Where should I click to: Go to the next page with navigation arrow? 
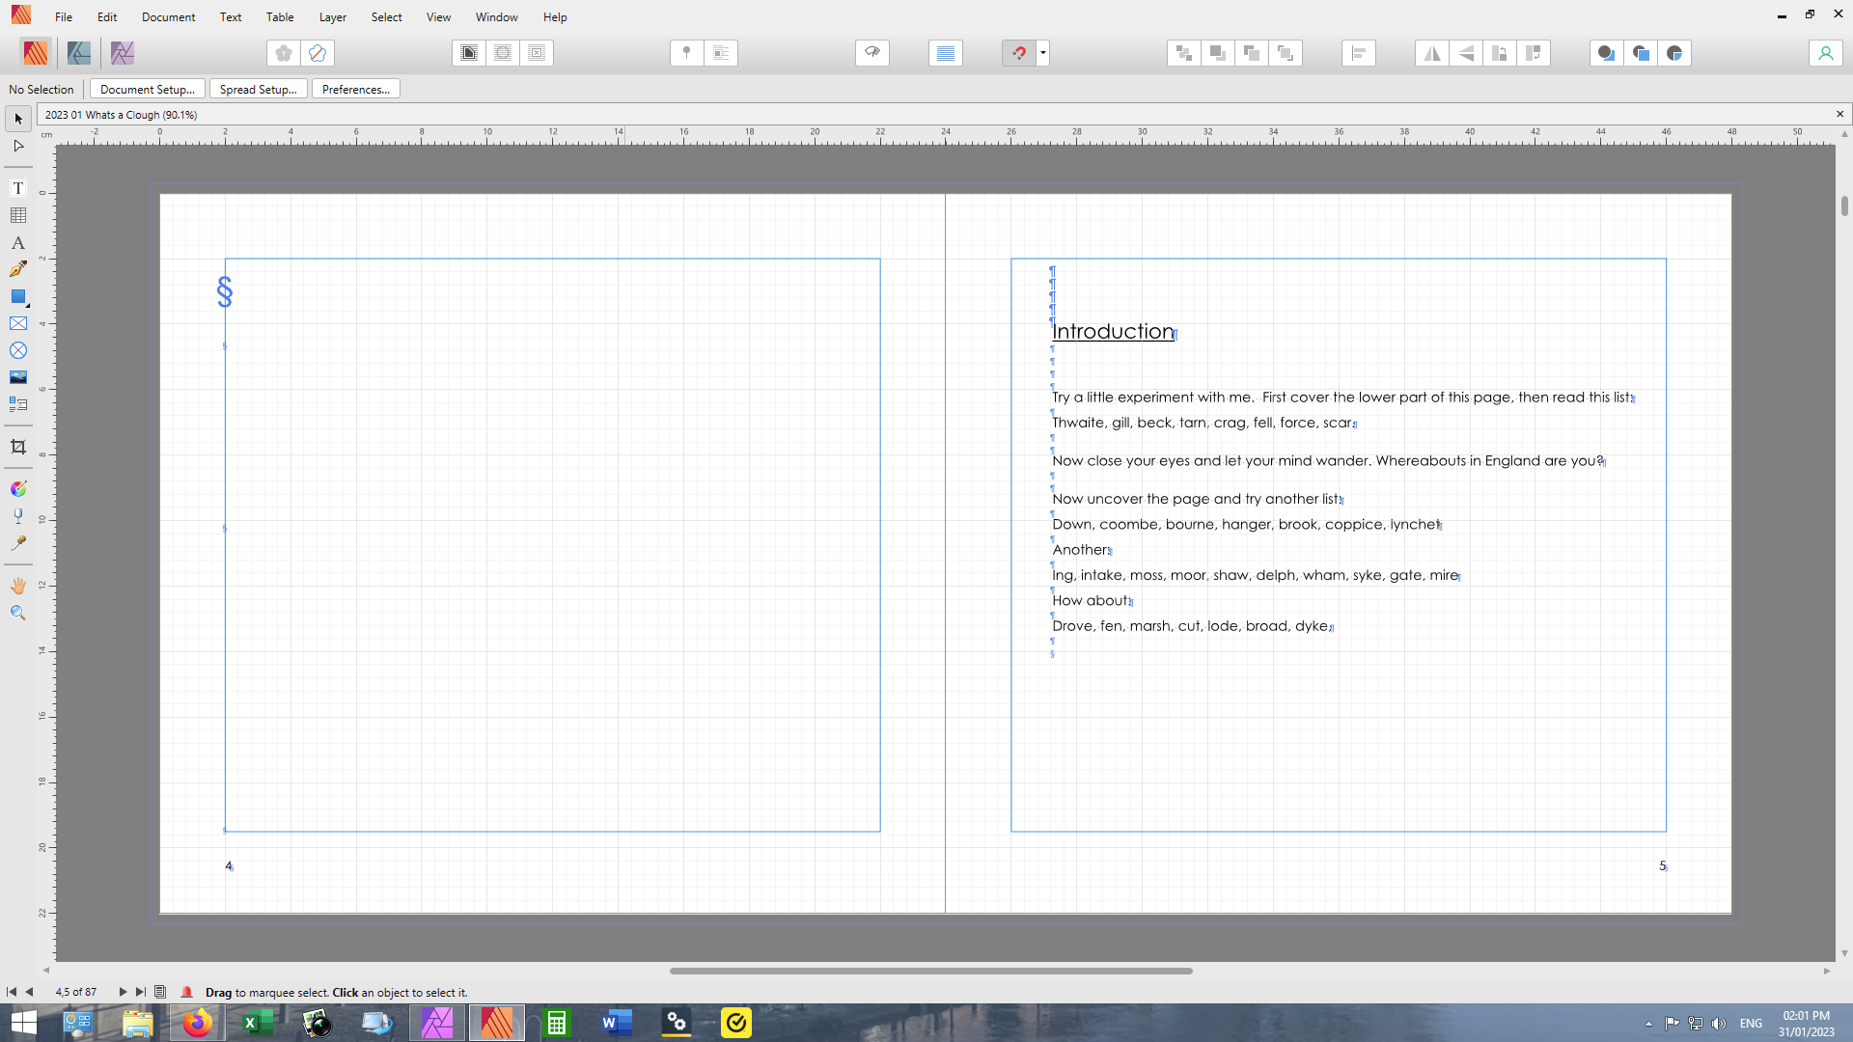tap(123, 991)
